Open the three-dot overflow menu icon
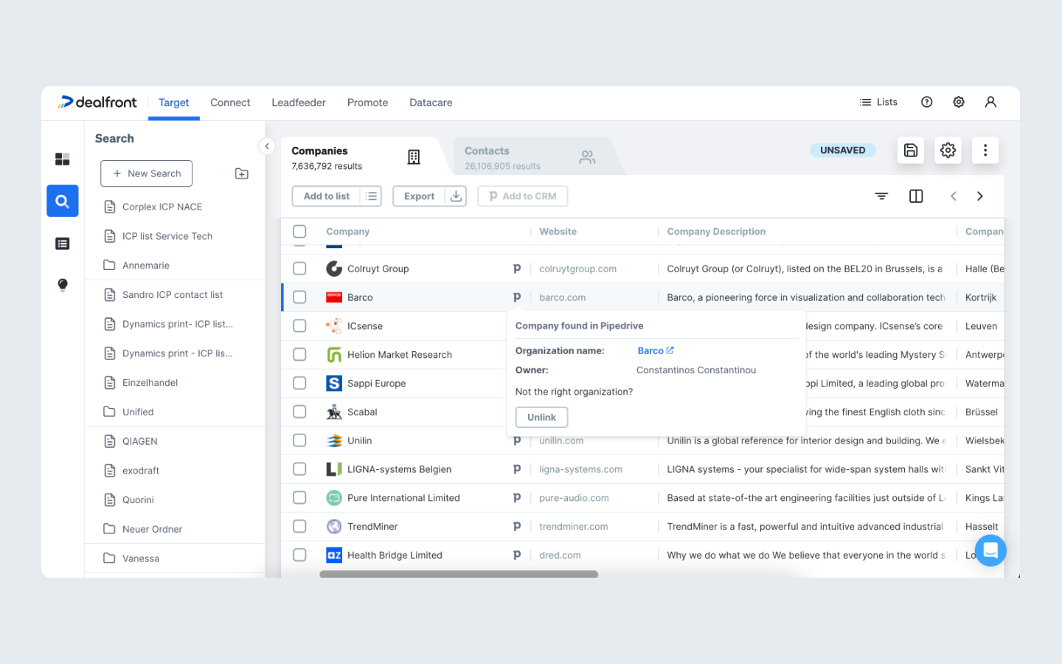 985,149
